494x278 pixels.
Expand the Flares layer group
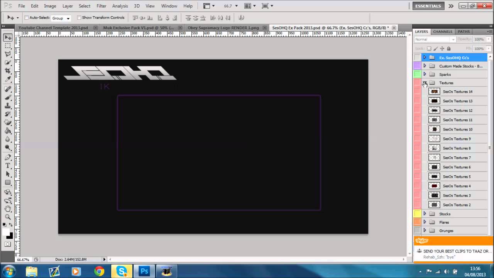[425, 222]
